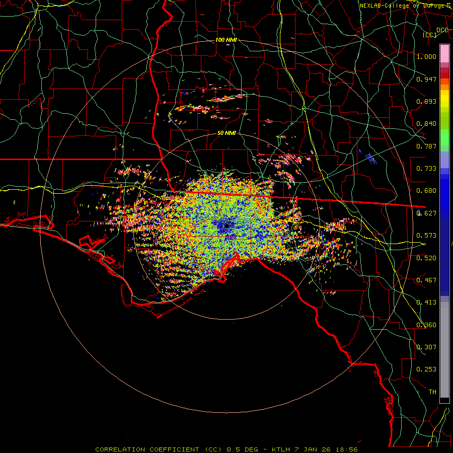Click the 100 NMI range ring label

pos(226,40)
